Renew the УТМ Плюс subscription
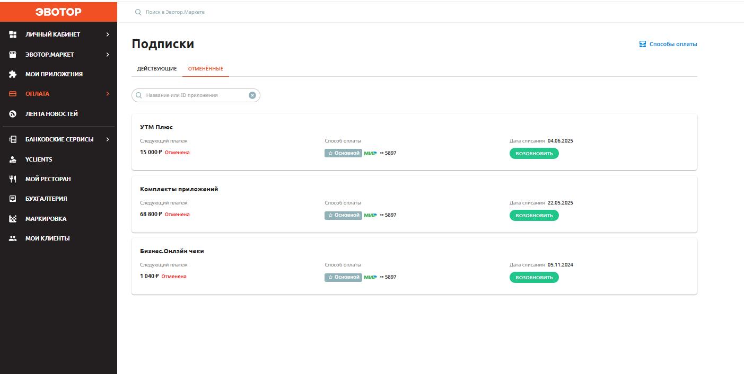This screenshot has width=744, height=374. (x=534, y=154)
